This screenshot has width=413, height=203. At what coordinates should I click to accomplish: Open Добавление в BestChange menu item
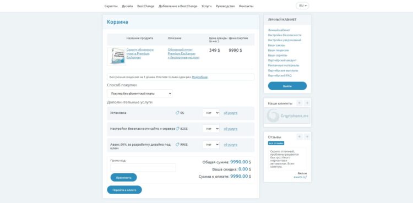178,6
